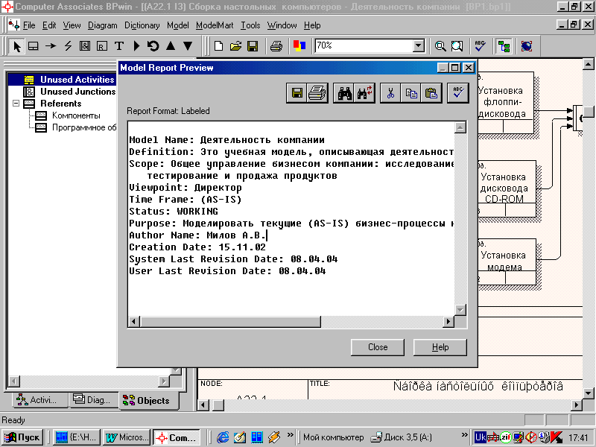This screenshot has width=596, height=447.
Task: Click the report horizontal scrollbar thumb
Action: [x=230, y=322]
